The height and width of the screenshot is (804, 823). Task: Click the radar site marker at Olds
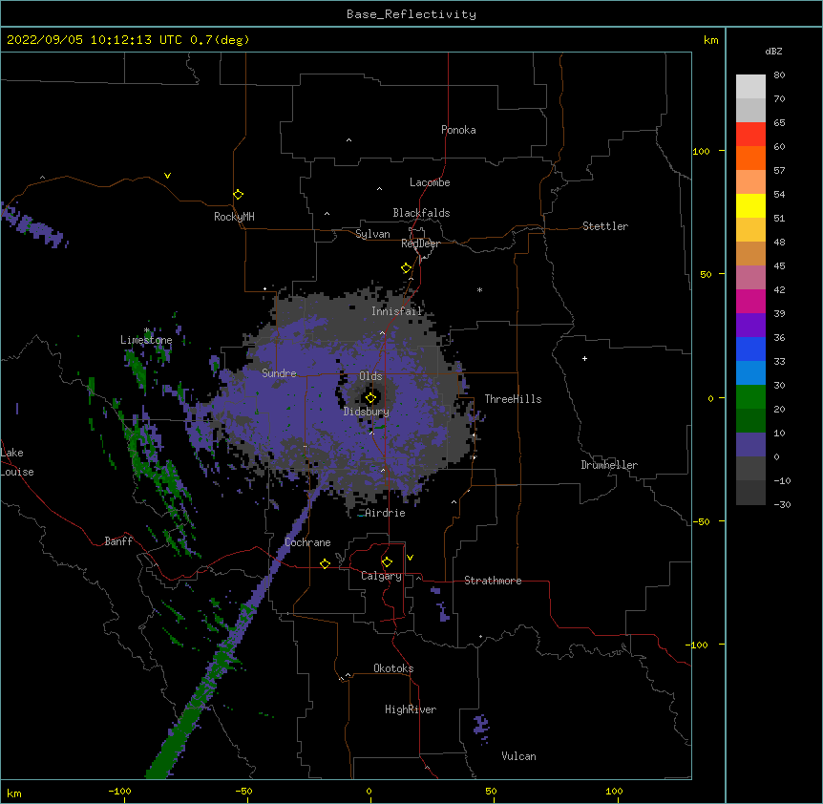click(x=370, y=398)
